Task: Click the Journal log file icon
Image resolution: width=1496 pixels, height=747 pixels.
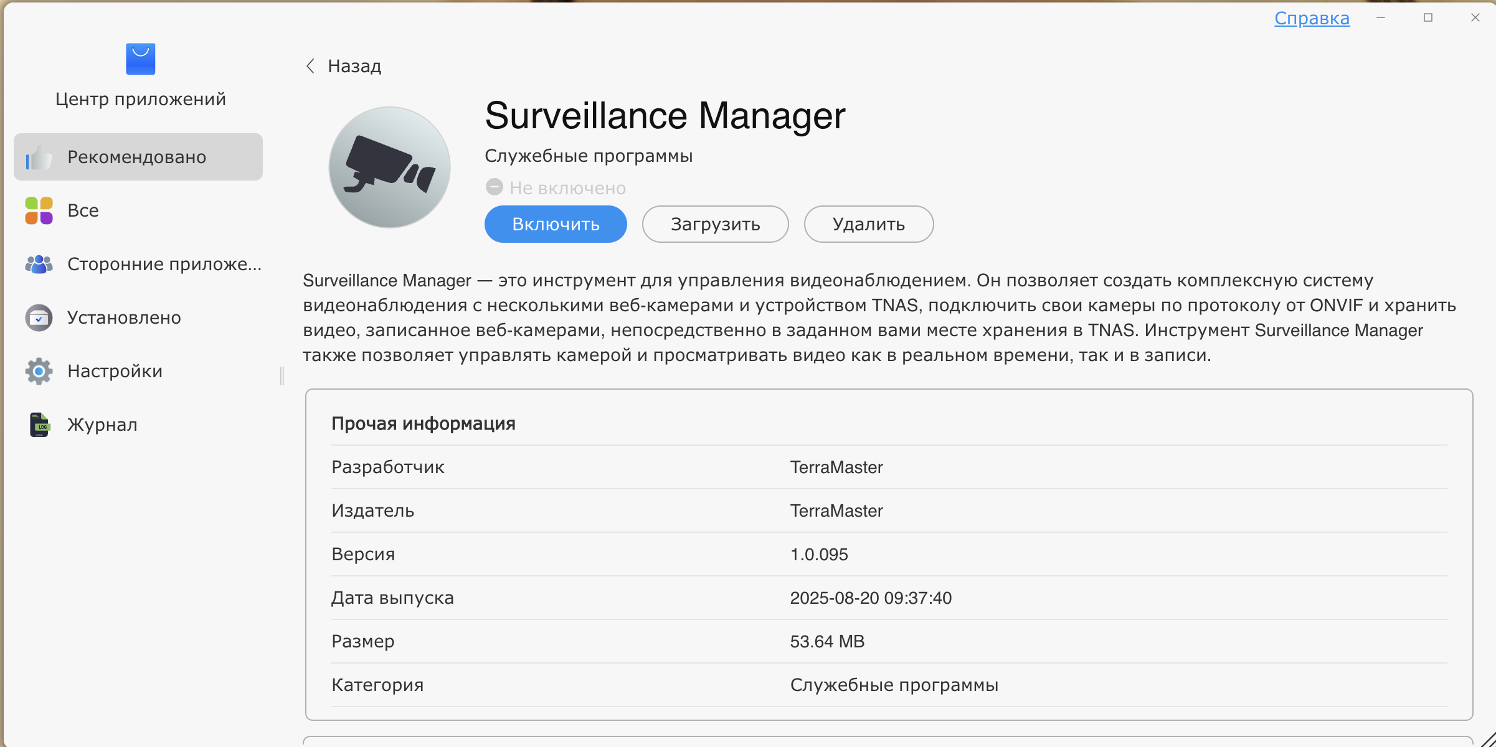Action: click(x=39, y=425)
